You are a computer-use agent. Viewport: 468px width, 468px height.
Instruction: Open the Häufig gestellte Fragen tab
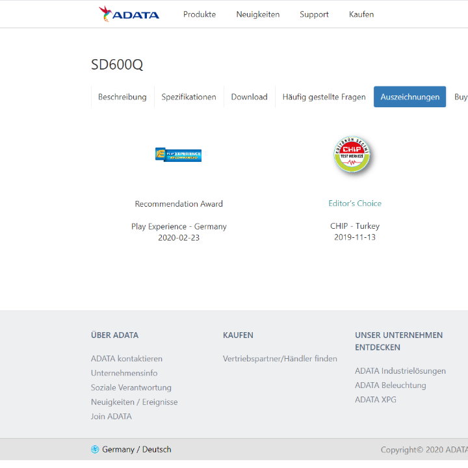pos(324,97)
